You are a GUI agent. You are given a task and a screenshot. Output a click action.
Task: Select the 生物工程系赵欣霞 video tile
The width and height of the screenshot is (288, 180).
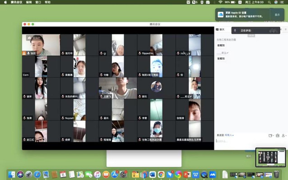tap(156, 131)
